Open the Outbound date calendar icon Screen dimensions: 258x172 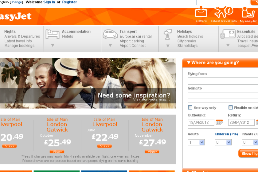(x=219, y=122)
